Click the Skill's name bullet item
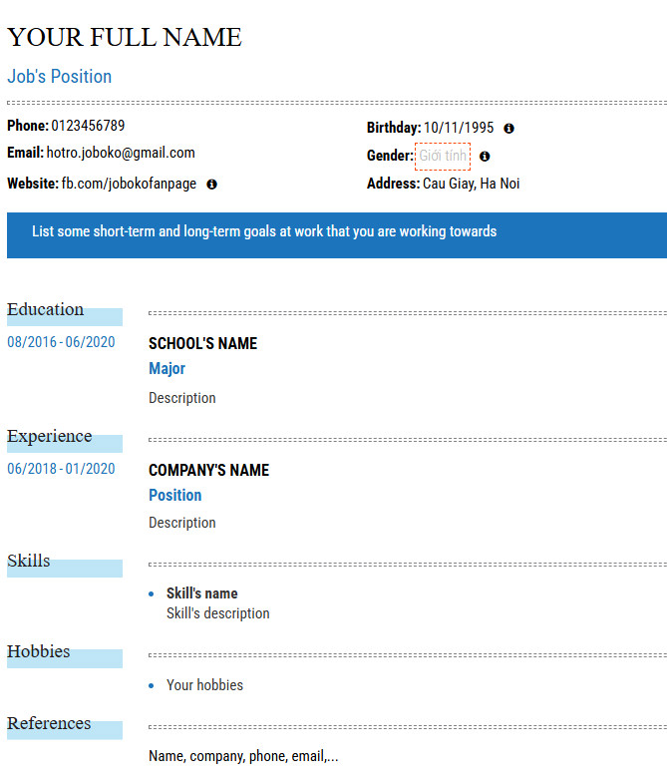 (x=201, y=593)
